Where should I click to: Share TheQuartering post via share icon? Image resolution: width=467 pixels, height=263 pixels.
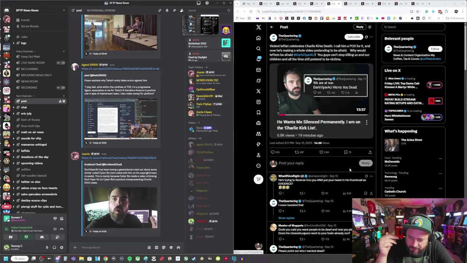point(370,152)
